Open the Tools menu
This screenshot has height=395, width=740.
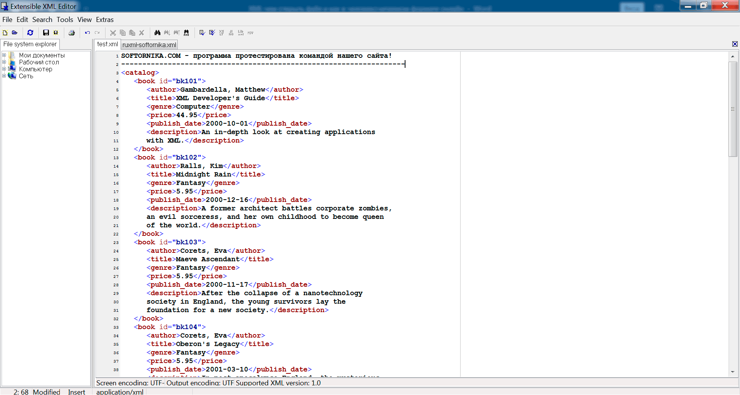65,20
